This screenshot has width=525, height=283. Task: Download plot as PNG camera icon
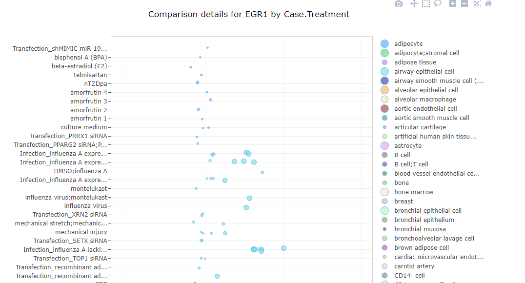pyautogui.click(x=399, y=4)
